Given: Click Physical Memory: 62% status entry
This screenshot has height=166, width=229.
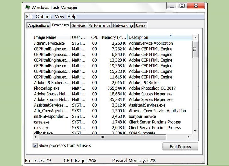Looking at the screenshot, I should [x=134, y=160].
